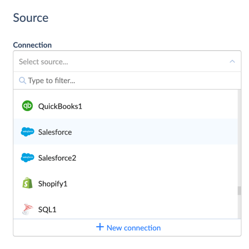The width and height of the screenshot is (249, 249).
Task: Focus the Type to filter field
Action: (127, 80)
